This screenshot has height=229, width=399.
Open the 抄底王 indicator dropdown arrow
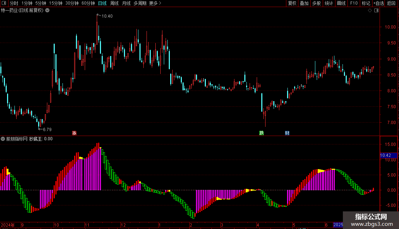click(3, 139)
